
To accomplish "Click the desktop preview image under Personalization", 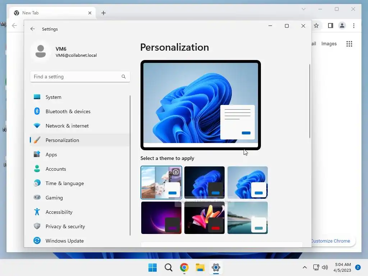I will pyautogui.click(x=201, y=105).
